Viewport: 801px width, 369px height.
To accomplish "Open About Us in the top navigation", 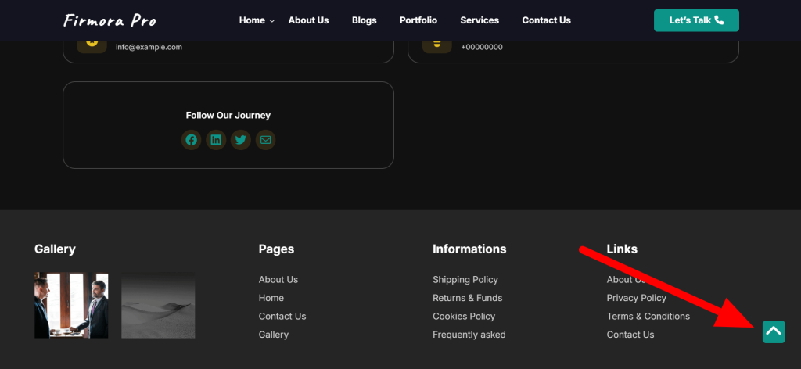I will point(308,20).
